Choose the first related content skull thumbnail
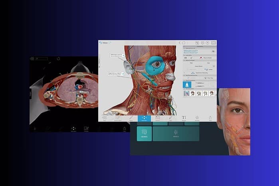Screen dimensions: 279x186 click(186, 93)
